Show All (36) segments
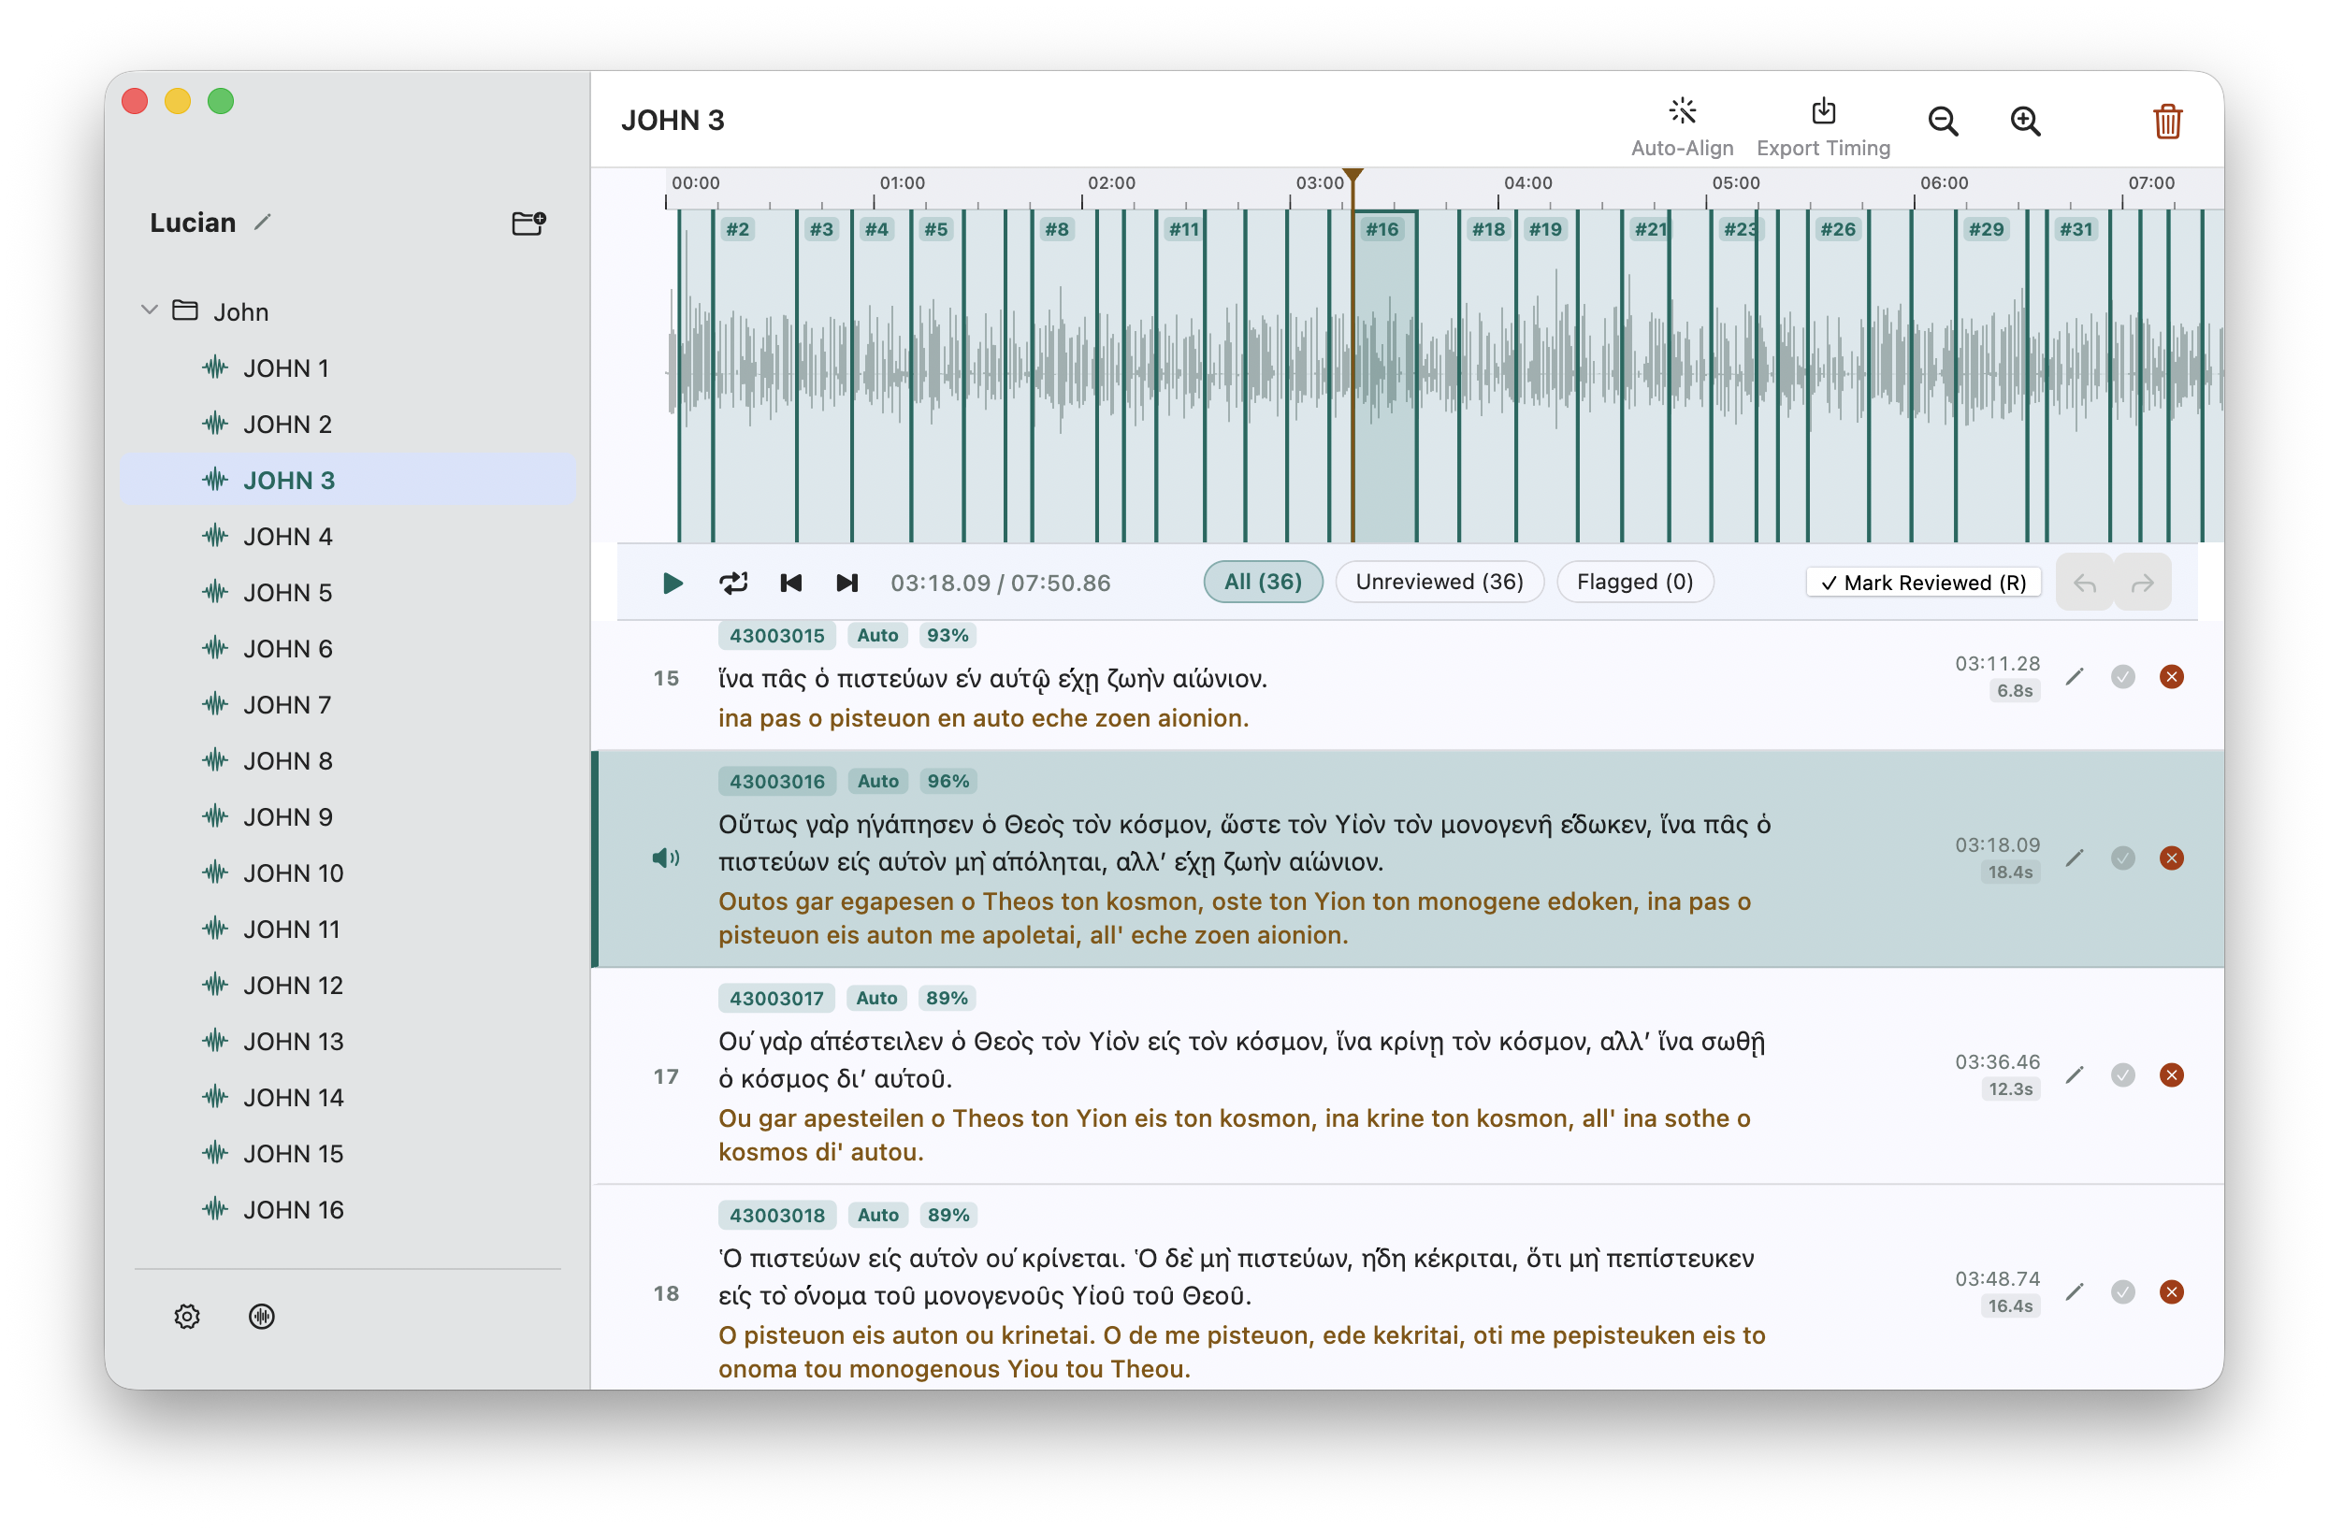 click(x=1263, y=582)
